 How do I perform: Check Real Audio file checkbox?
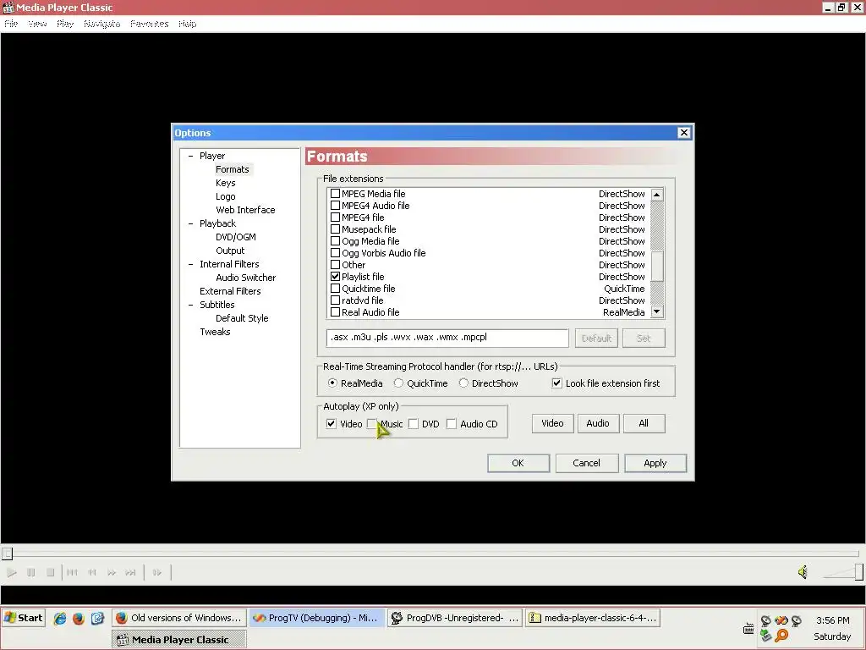(x=335, y=311)
